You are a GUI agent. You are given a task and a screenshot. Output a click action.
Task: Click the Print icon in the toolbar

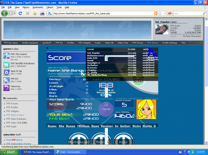[x=42, y=13]
